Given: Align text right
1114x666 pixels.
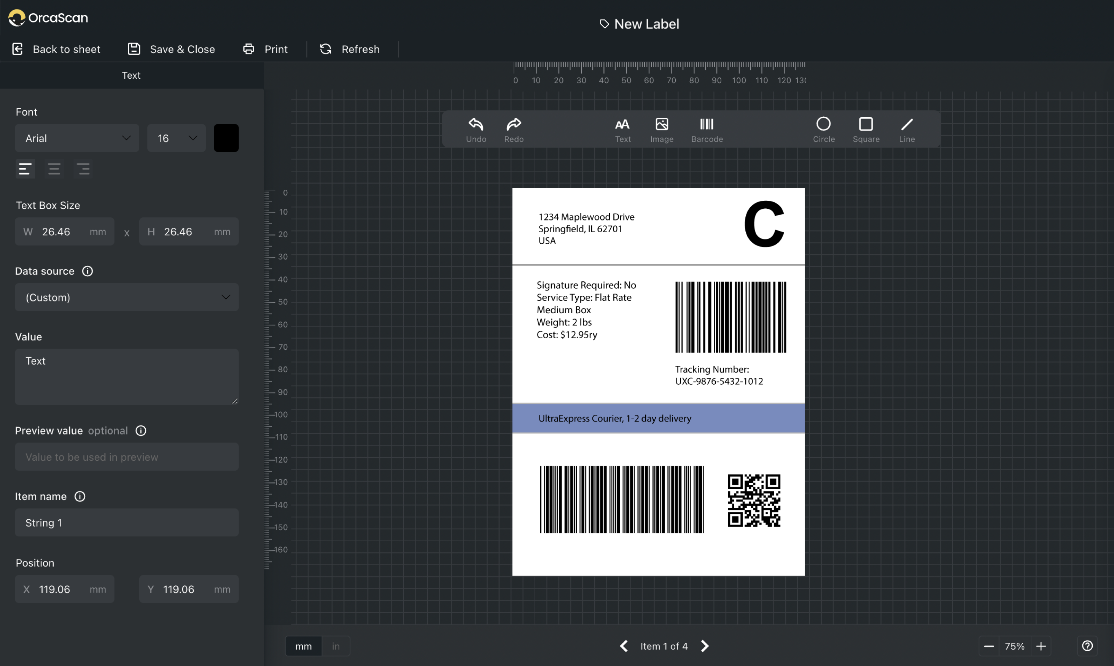Looking at the screenshot, I should click(83, 169).
